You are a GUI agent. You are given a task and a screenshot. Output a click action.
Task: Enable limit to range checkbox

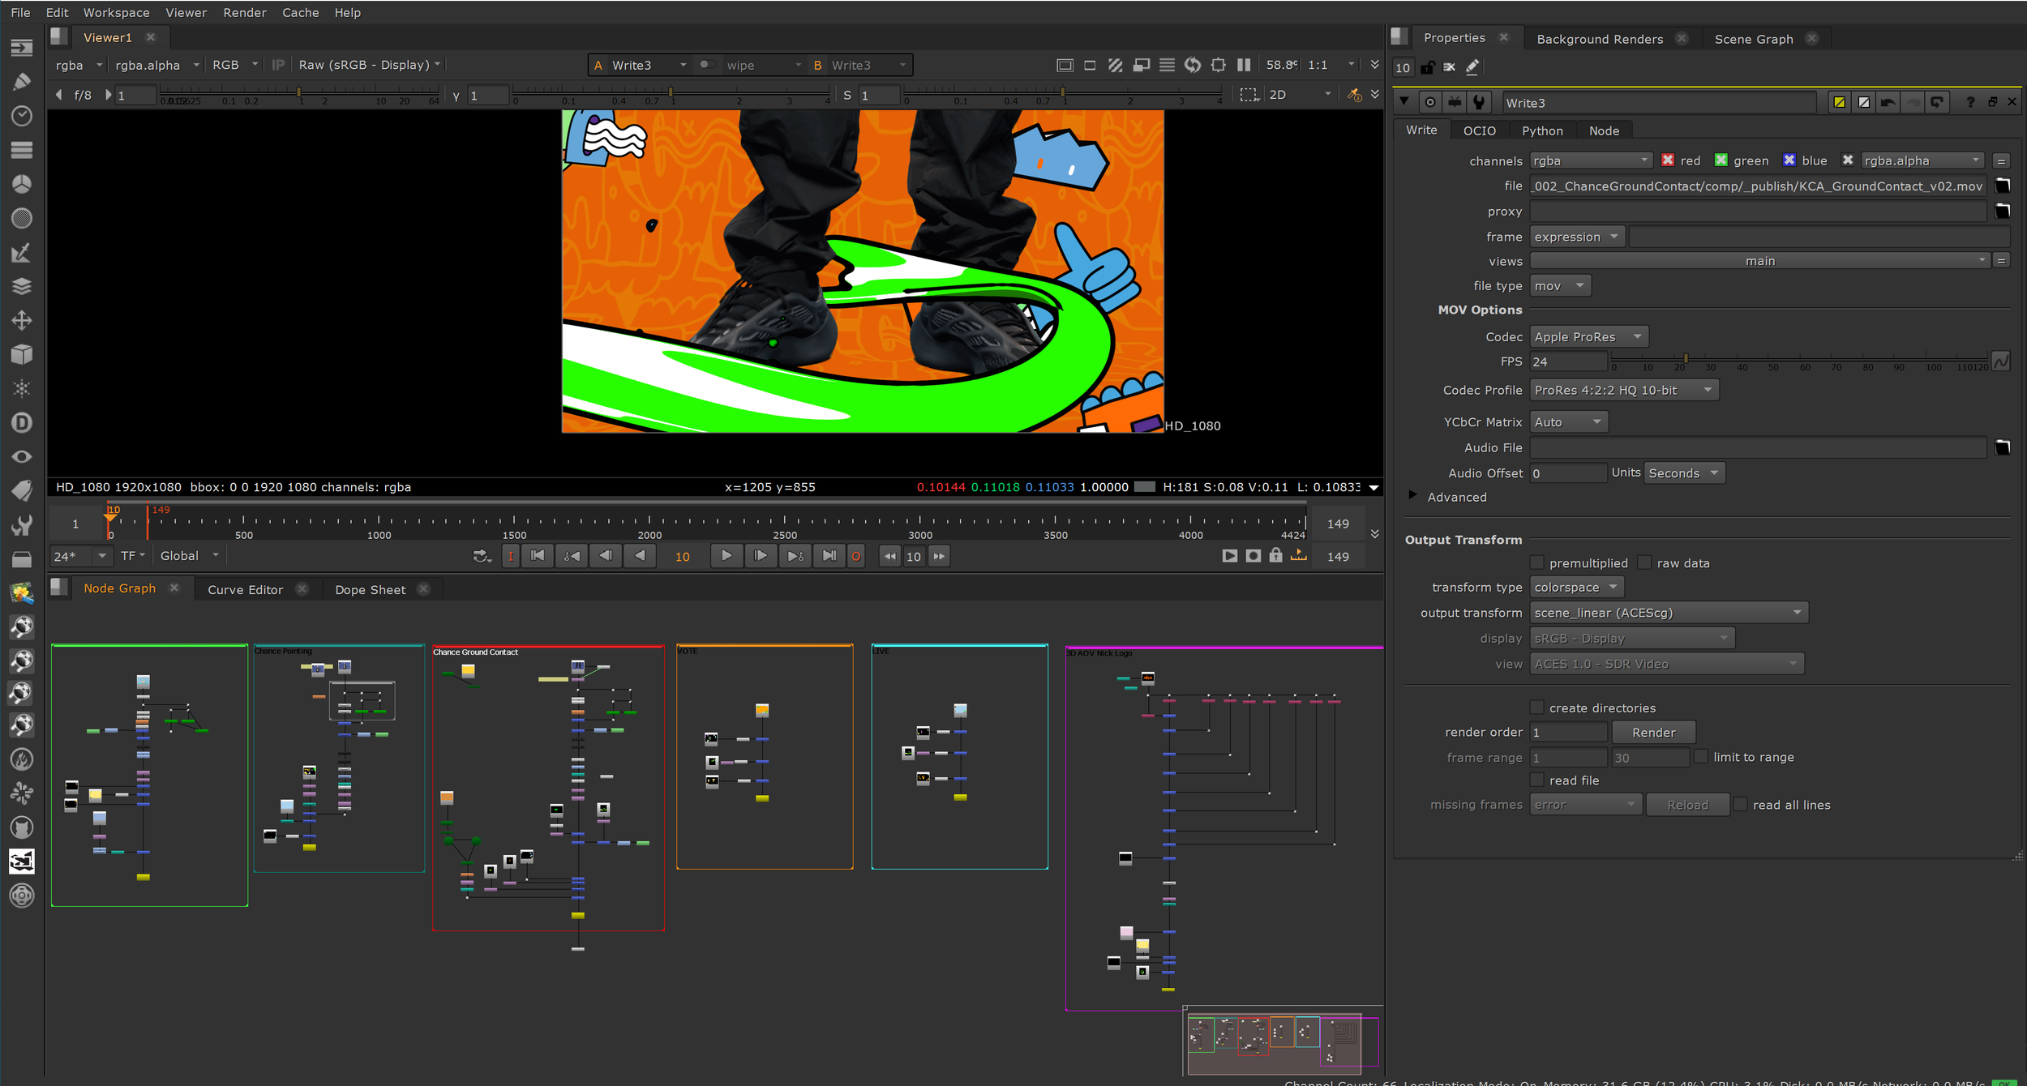[1701, 756]
